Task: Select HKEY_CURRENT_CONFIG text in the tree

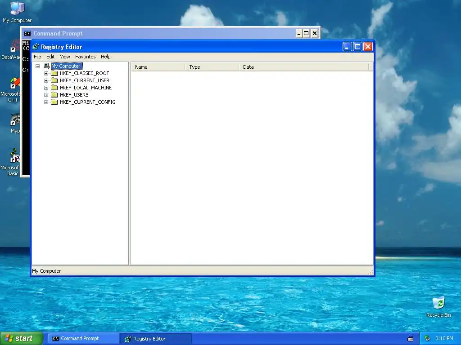Action: 88,102
